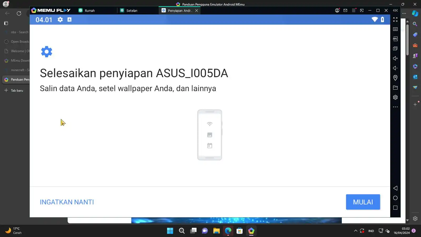The height and width of the screenshot is (237, 421).
Task: Open Edge sidebar settings gear
Action: pos(415,219)
